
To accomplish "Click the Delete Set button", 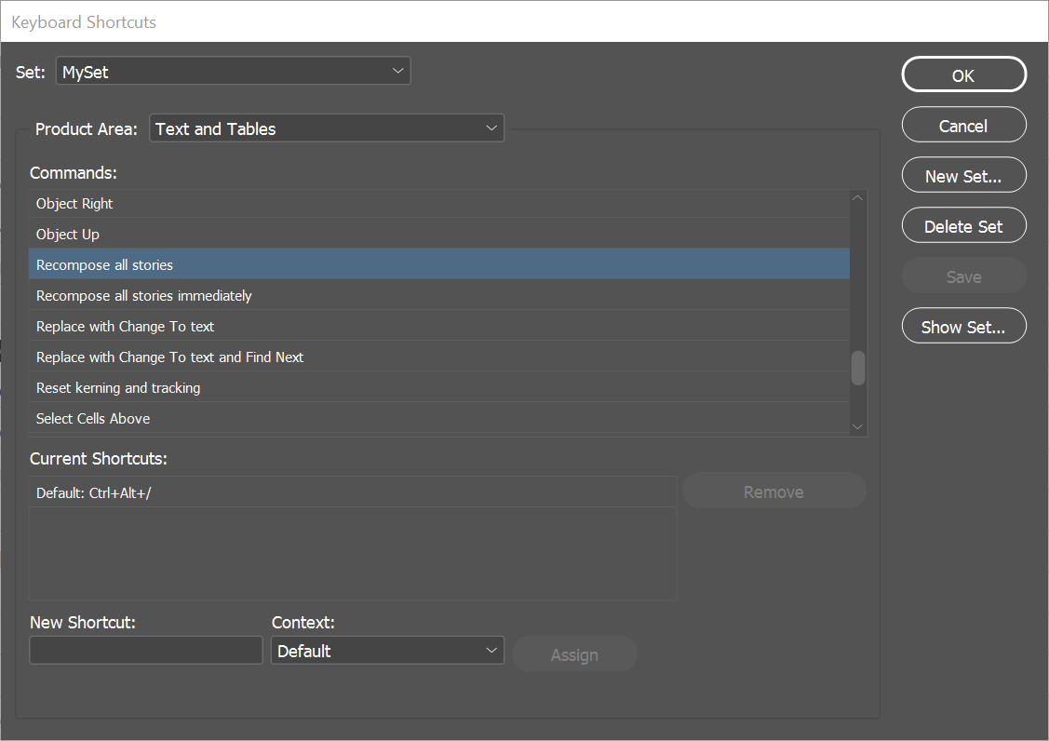I will click(963, 226).
